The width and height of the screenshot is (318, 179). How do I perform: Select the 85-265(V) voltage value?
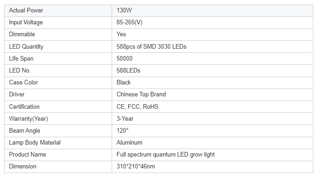click(130, 22)
